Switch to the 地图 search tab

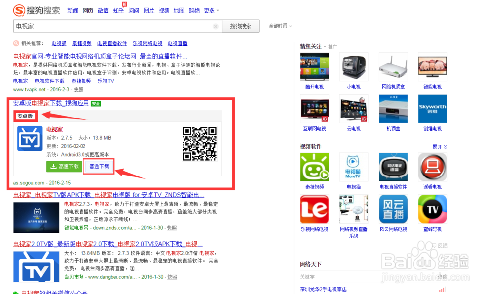179,11
